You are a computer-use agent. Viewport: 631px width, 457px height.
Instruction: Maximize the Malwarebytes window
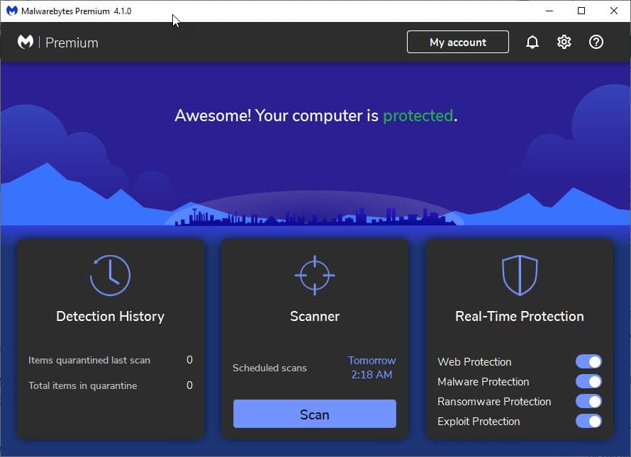click(x=581, y=11)
